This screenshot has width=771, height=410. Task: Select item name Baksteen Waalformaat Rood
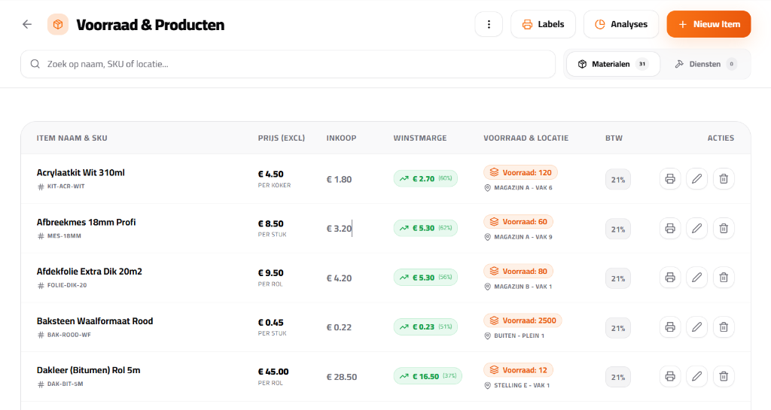click(x=95, y=320)
